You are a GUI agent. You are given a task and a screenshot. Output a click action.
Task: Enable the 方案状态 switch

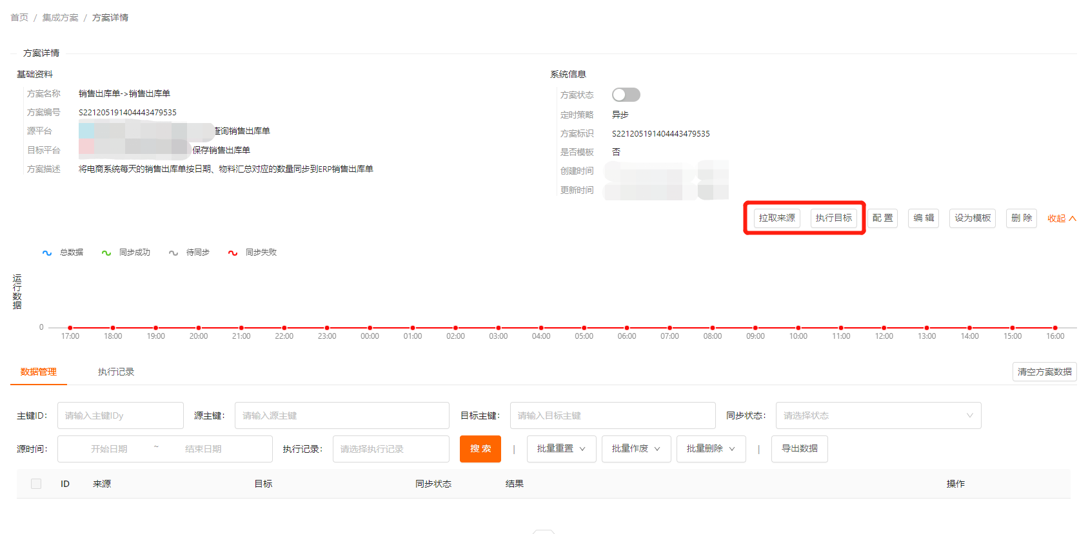coord(626,95)
